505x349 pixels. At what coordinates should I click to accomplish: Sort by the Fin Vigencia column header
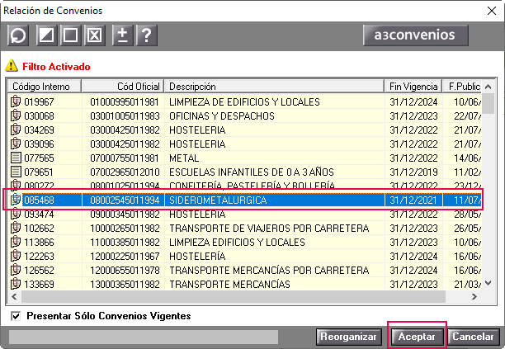[x=413, y=87]
